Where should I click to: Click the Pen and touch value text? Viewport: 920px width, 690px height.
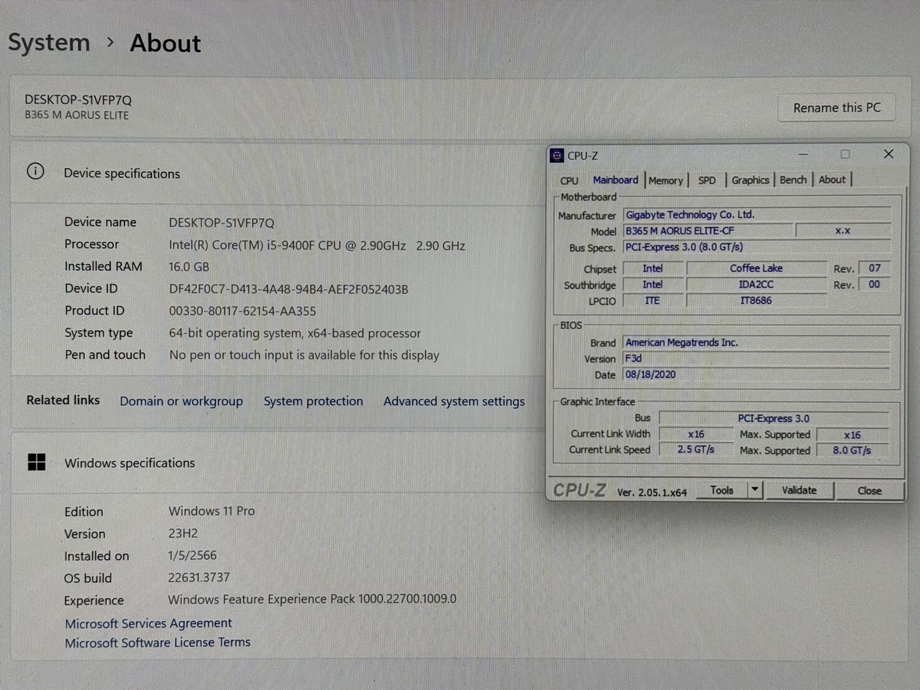coord(304,355)
